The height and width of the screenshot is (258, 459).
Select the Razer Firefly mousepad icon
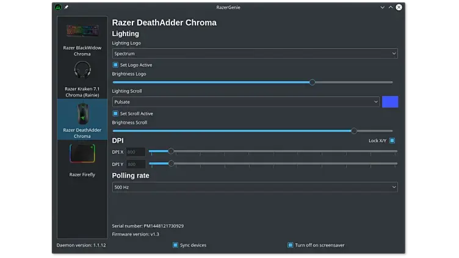(x=82, y=153)
